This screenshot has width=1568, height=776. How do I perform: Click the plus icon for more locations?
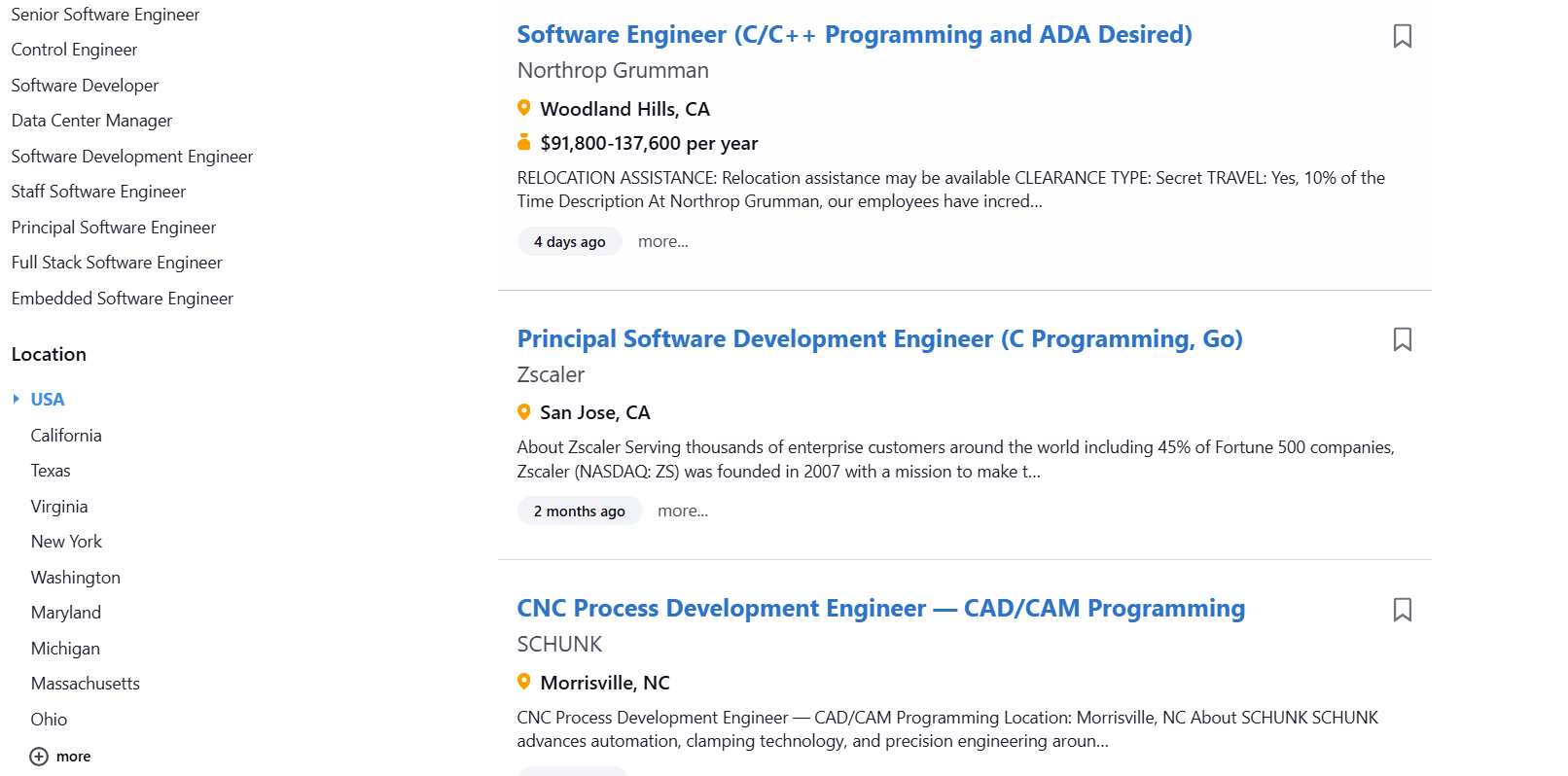tap(39, 757)
